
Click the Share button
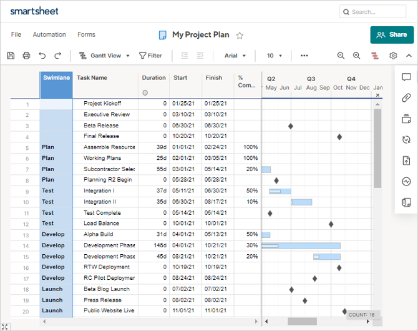pyautogui.click(x=392, y=35)
